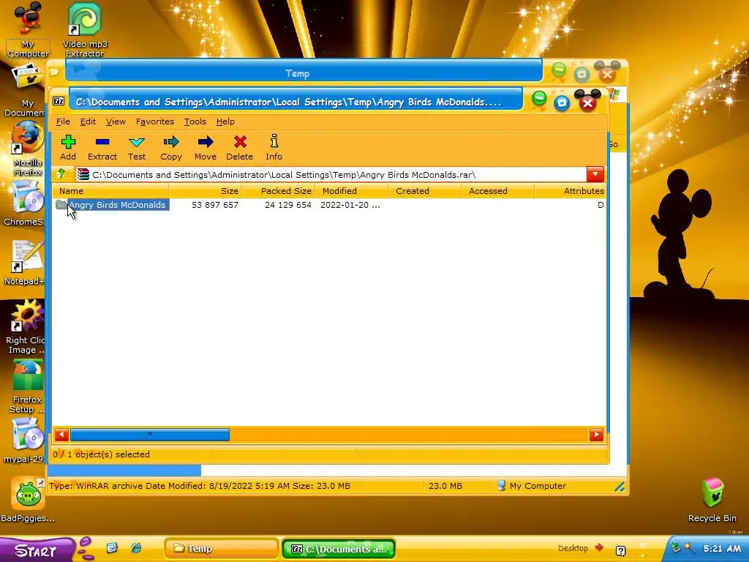The width and height of the screenshot is (749, 562).
Task: Select the BadPiggies desktop icon
Action: click(28, 499)
